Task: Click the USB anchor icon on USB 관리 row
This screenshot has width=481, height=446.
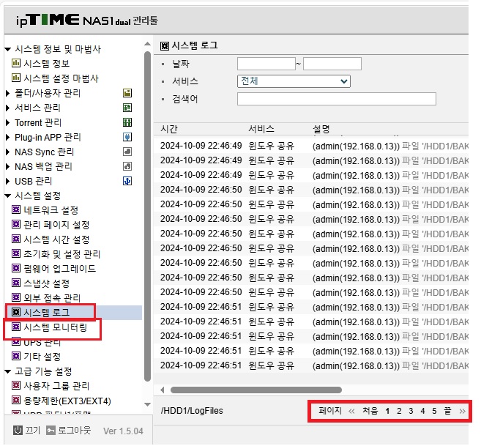Action: coord(127,181)
